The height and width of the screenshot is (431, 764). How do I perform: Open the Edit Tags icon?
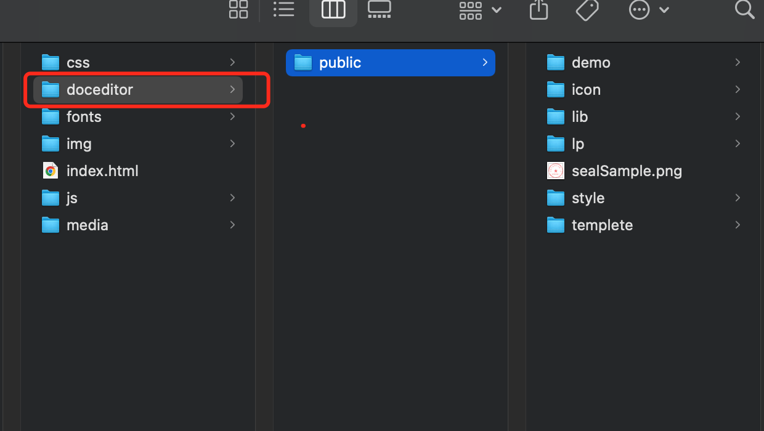587,9
